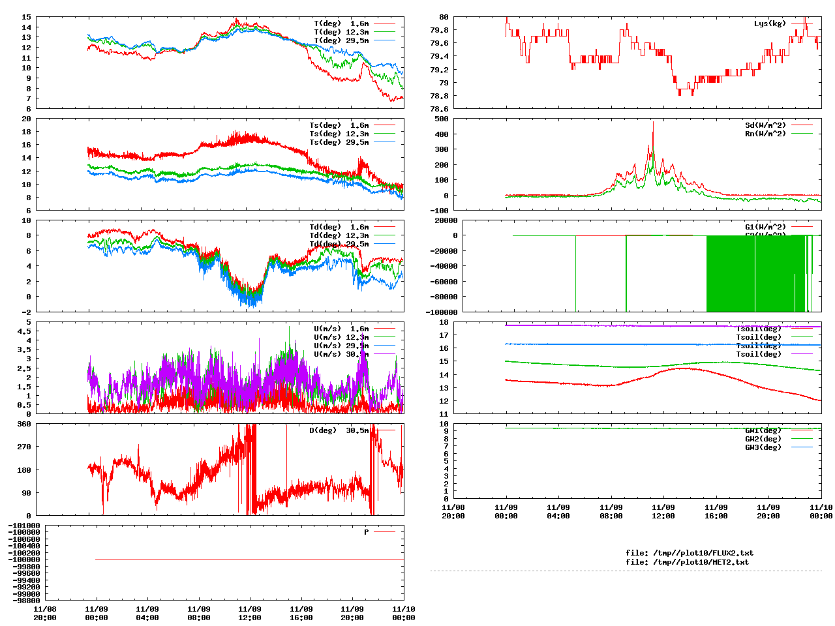The height and width of the screenshot is (626, 835).
Task: Select the 'Lys(kg)' legend label
Action: pyautogui.click(x=770, y=23)
